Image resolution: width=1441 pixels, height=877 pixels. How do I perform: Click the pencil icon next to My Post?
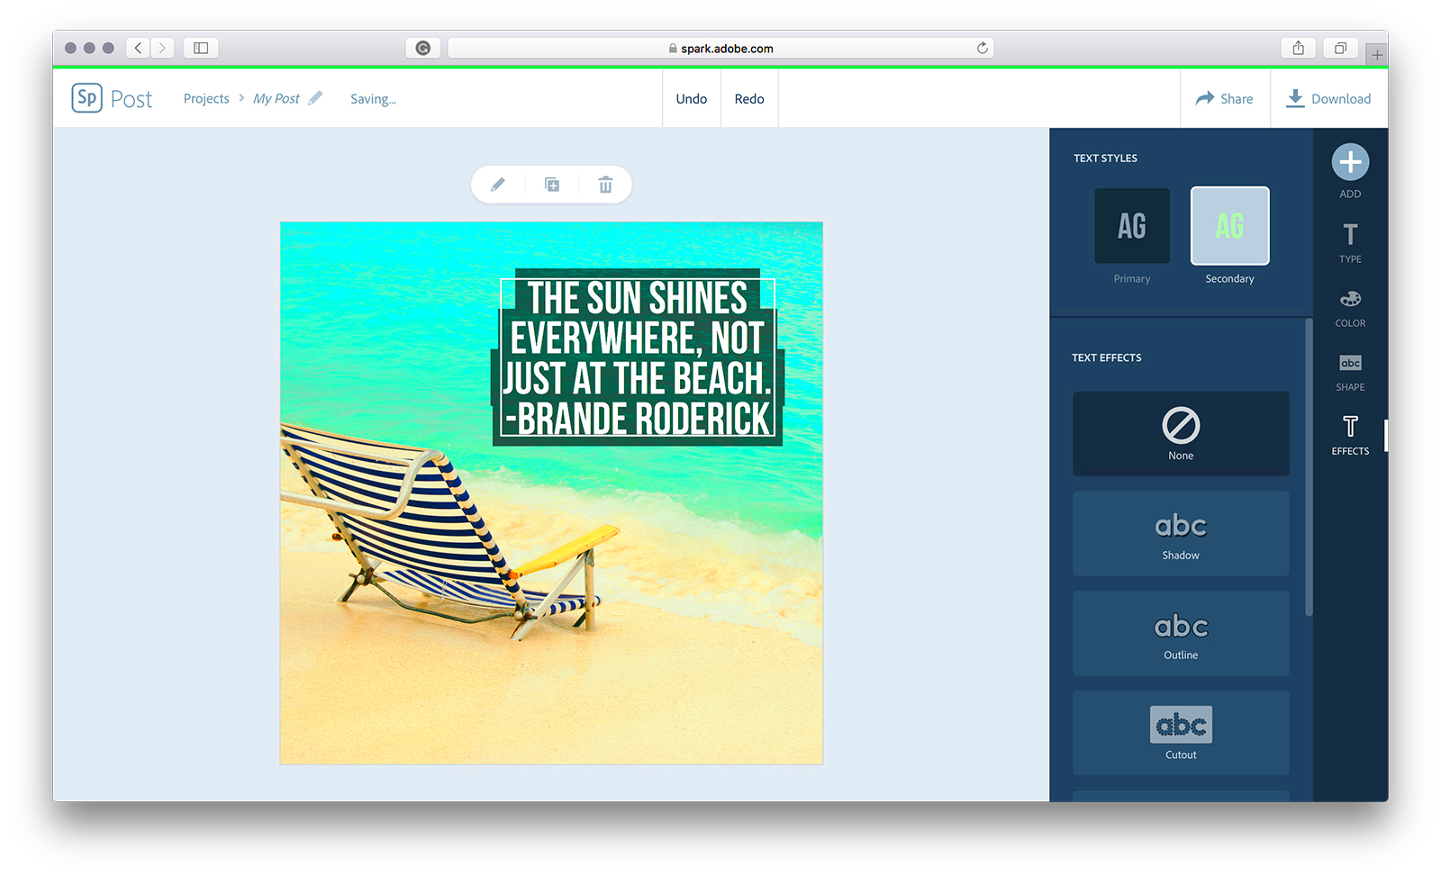click(x=315, y=98)
